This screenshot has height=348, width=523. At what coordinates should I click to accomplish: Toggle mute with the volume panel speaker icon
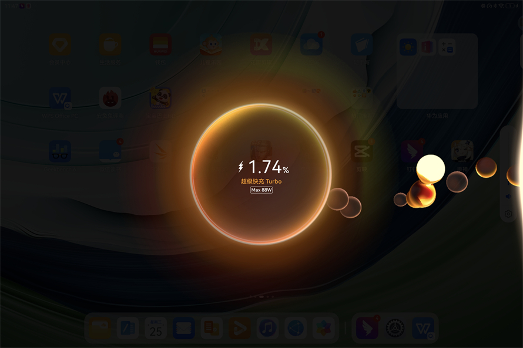coord(509,197)
